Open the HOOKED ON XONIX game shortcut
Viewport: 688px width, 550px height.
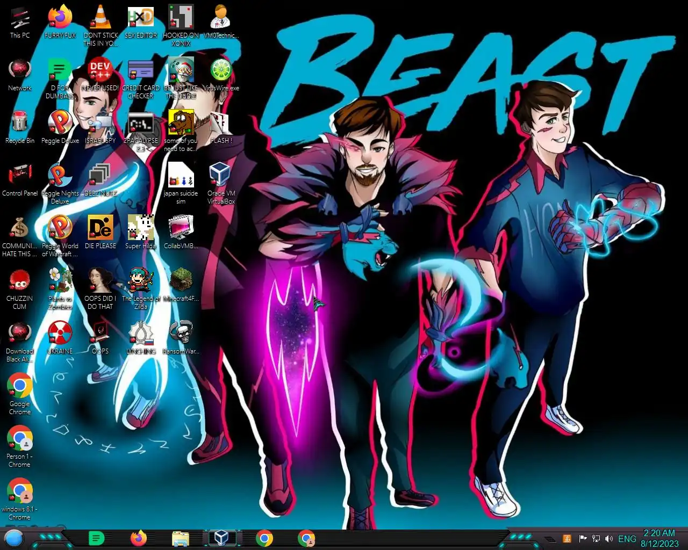(x=181, y=25)
